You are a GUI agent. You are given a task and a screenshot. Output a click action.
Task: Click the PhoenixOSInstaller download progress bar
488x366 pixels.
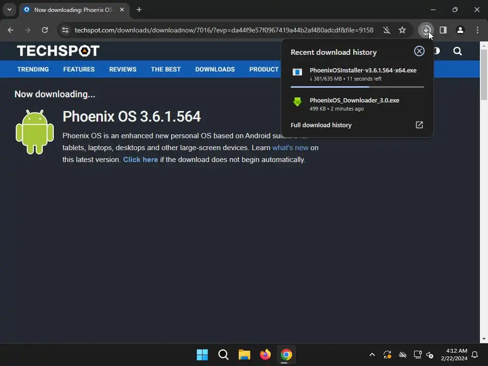click(357, 87)
